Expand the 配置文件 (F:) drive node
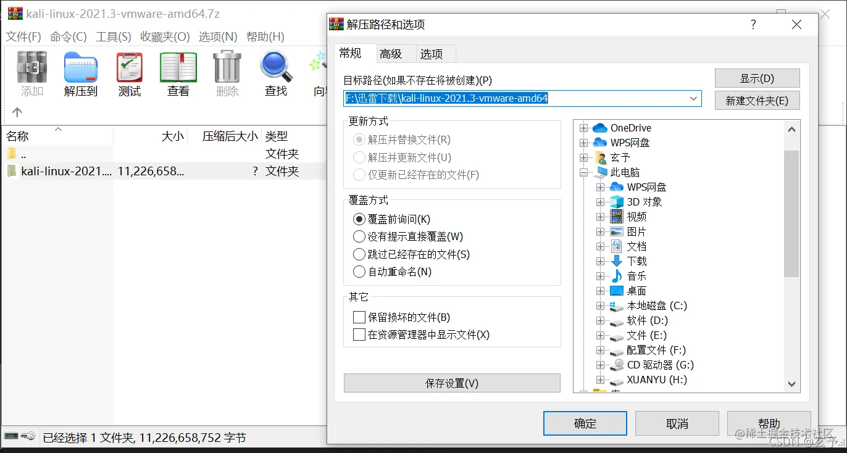 pyautogui.click(x=600, y=350)
